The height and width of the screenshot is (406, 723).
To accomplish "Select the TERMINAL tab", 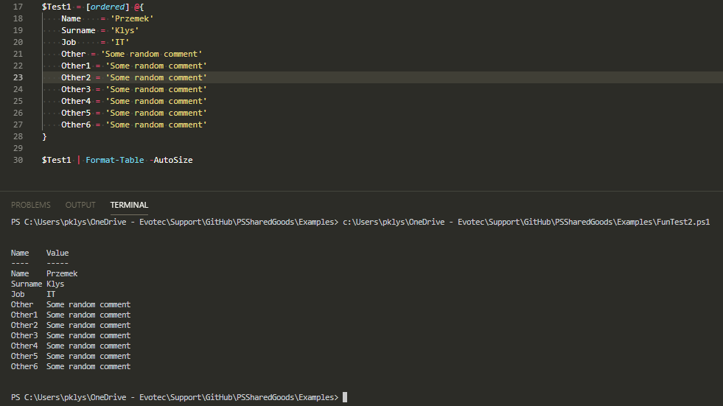I will (129, 205).
